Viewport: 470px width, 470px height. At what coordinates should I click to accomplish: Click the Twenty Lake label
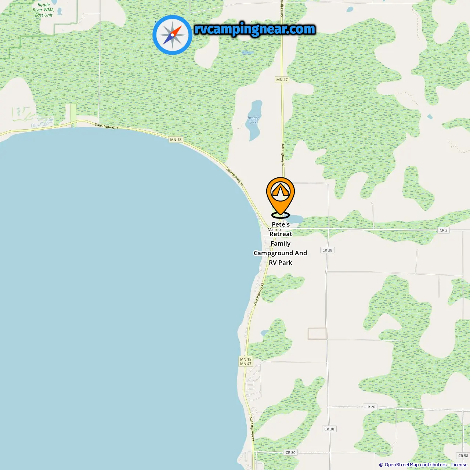253,120
